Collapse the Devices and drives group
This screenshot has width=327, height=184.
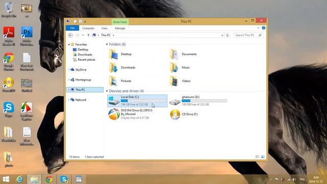click(107, 91)
